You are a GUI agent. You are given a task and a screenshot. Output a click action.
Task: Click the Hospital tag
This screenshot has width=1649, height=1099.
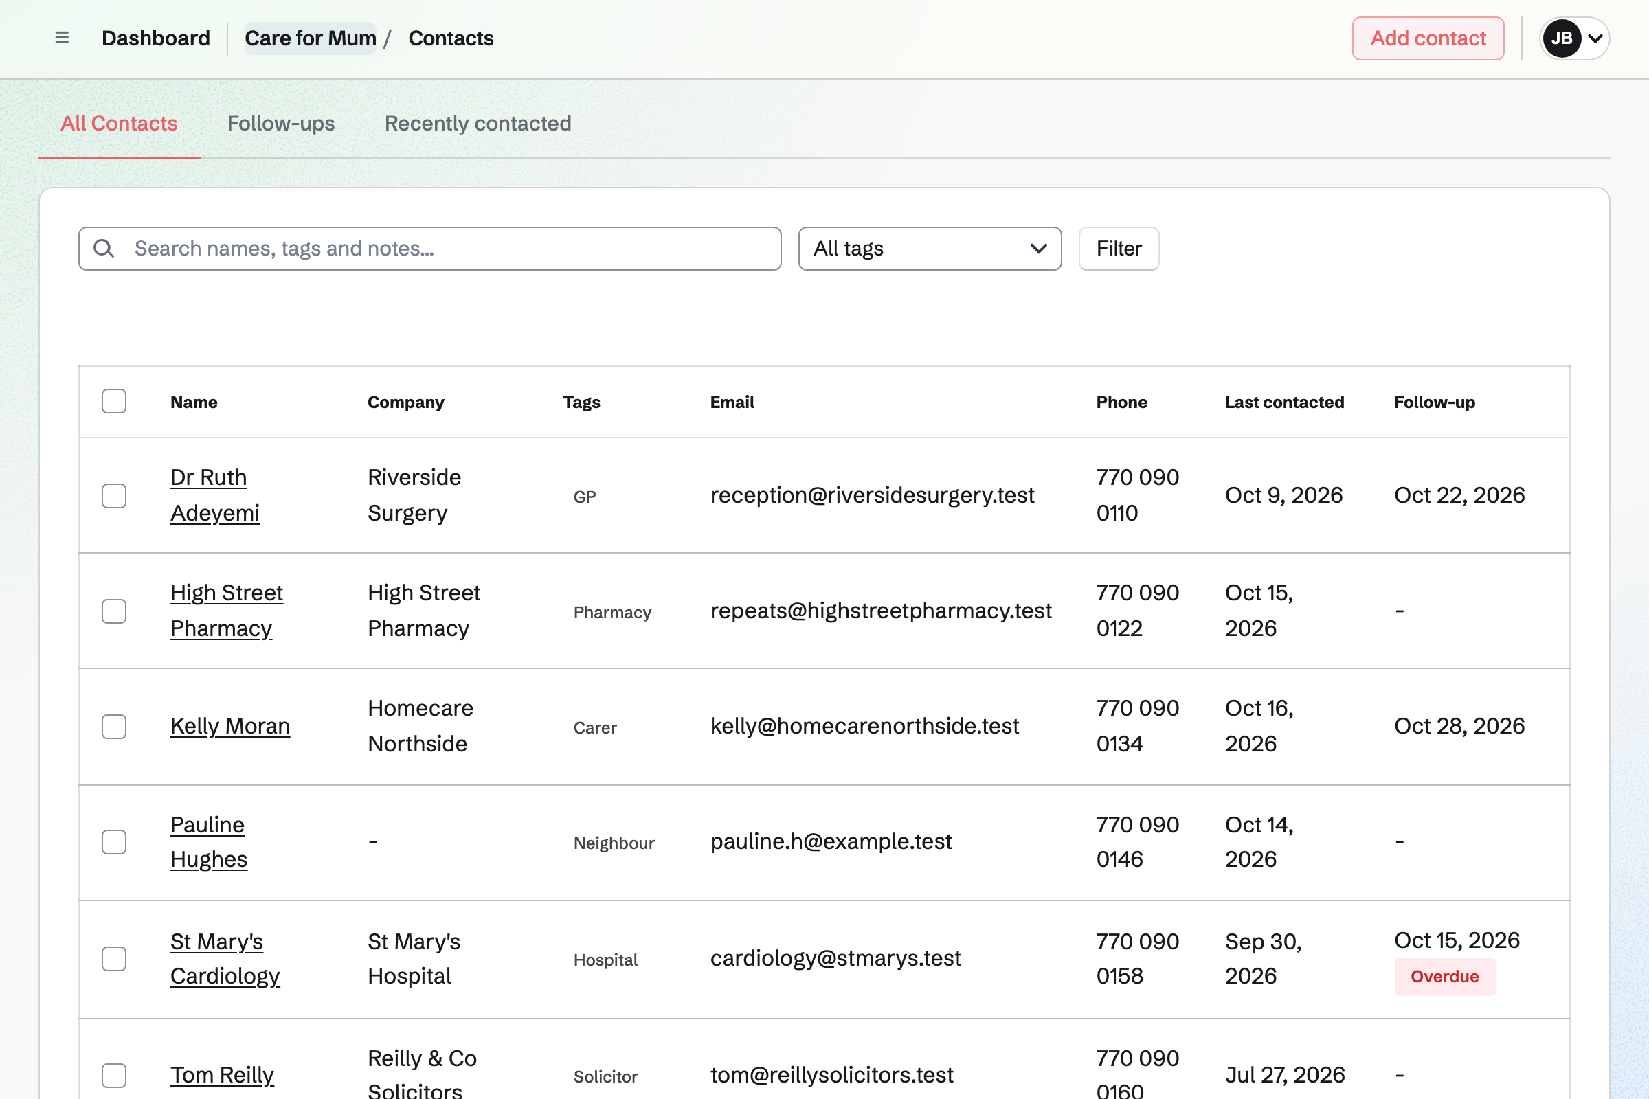coord(606,960)
